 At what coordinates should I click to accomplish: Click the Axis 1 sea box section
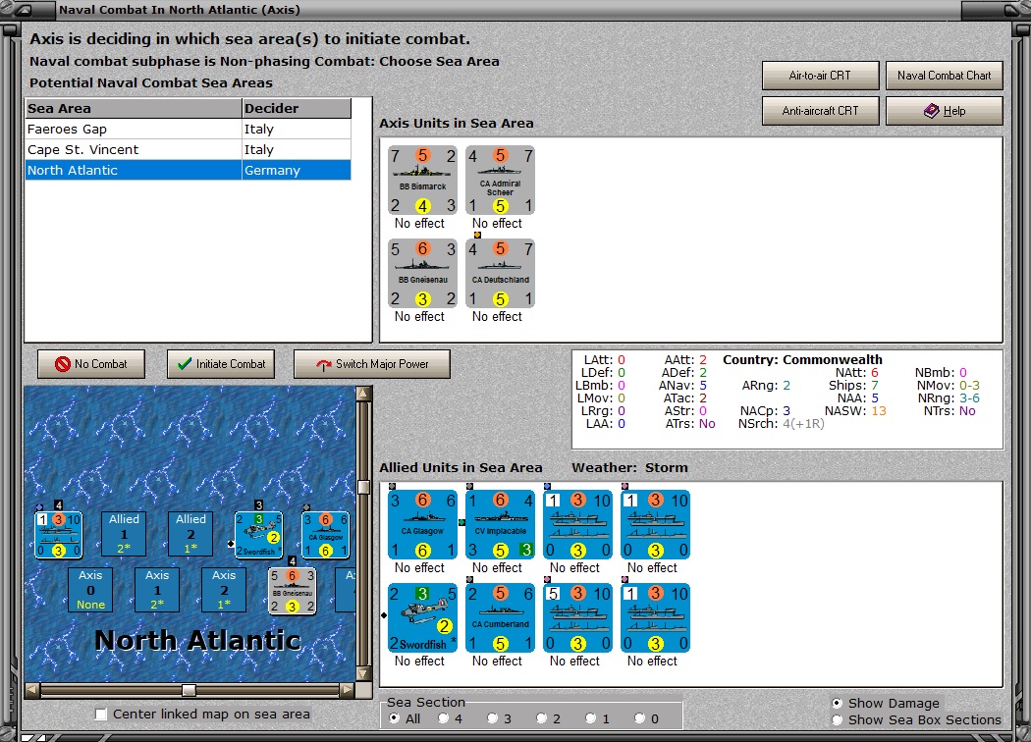pyautogui.click(x=157, y=590)
